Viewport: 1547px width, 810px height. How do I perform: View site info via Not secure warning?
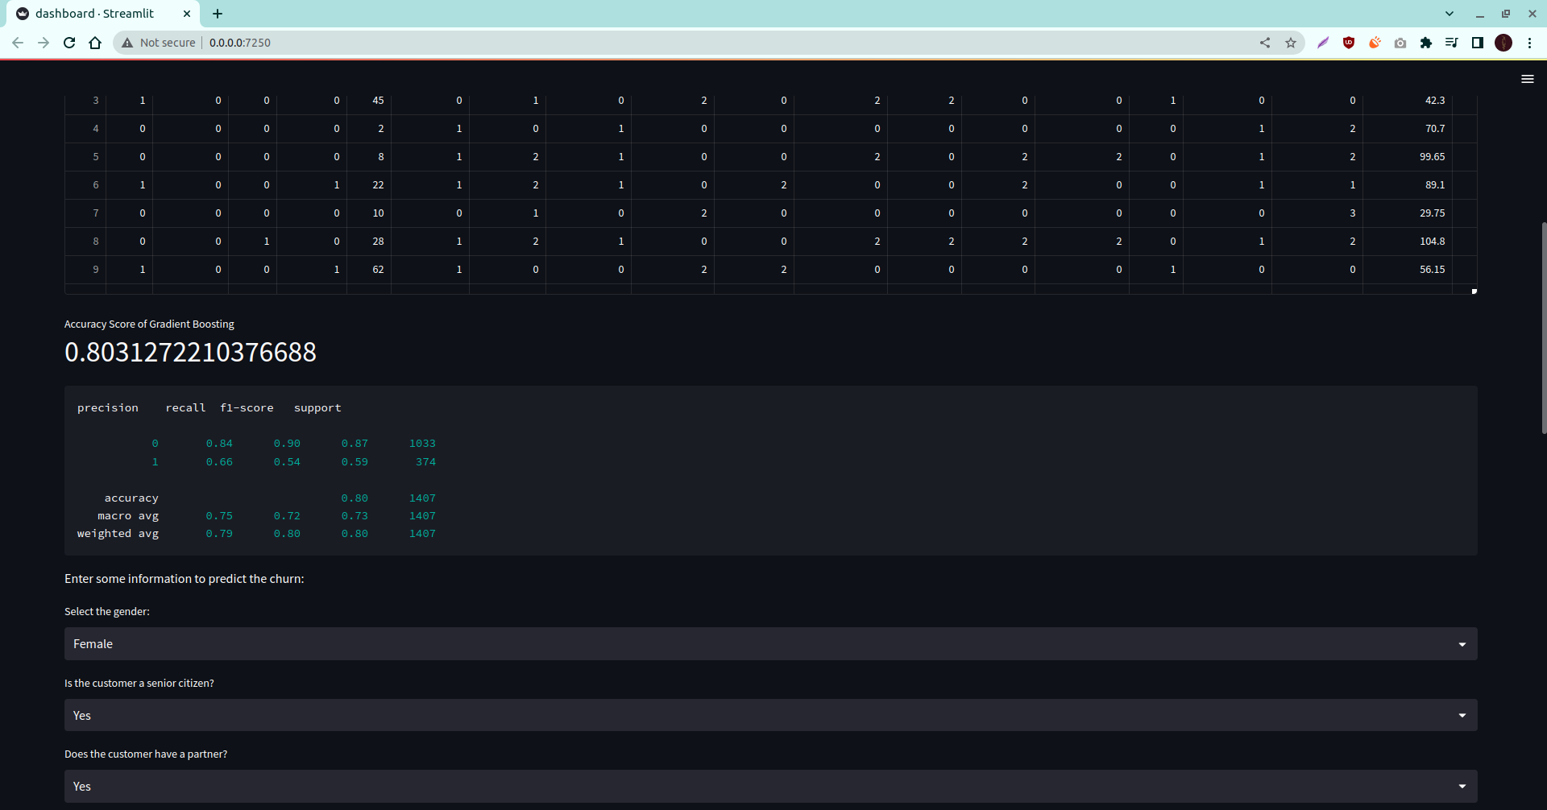click(x=158, y=43)
